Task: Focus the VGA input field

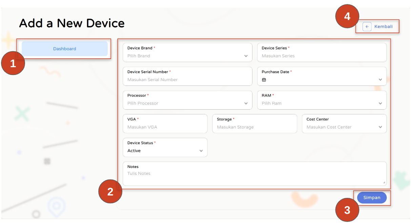Action: coord(165,127)
